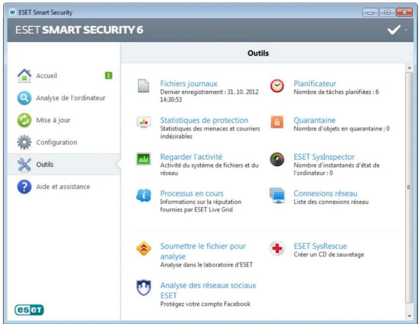Open Analyse des réseaux sociaux ESET link
419x324 pixels.
click(x=208, y=290)
